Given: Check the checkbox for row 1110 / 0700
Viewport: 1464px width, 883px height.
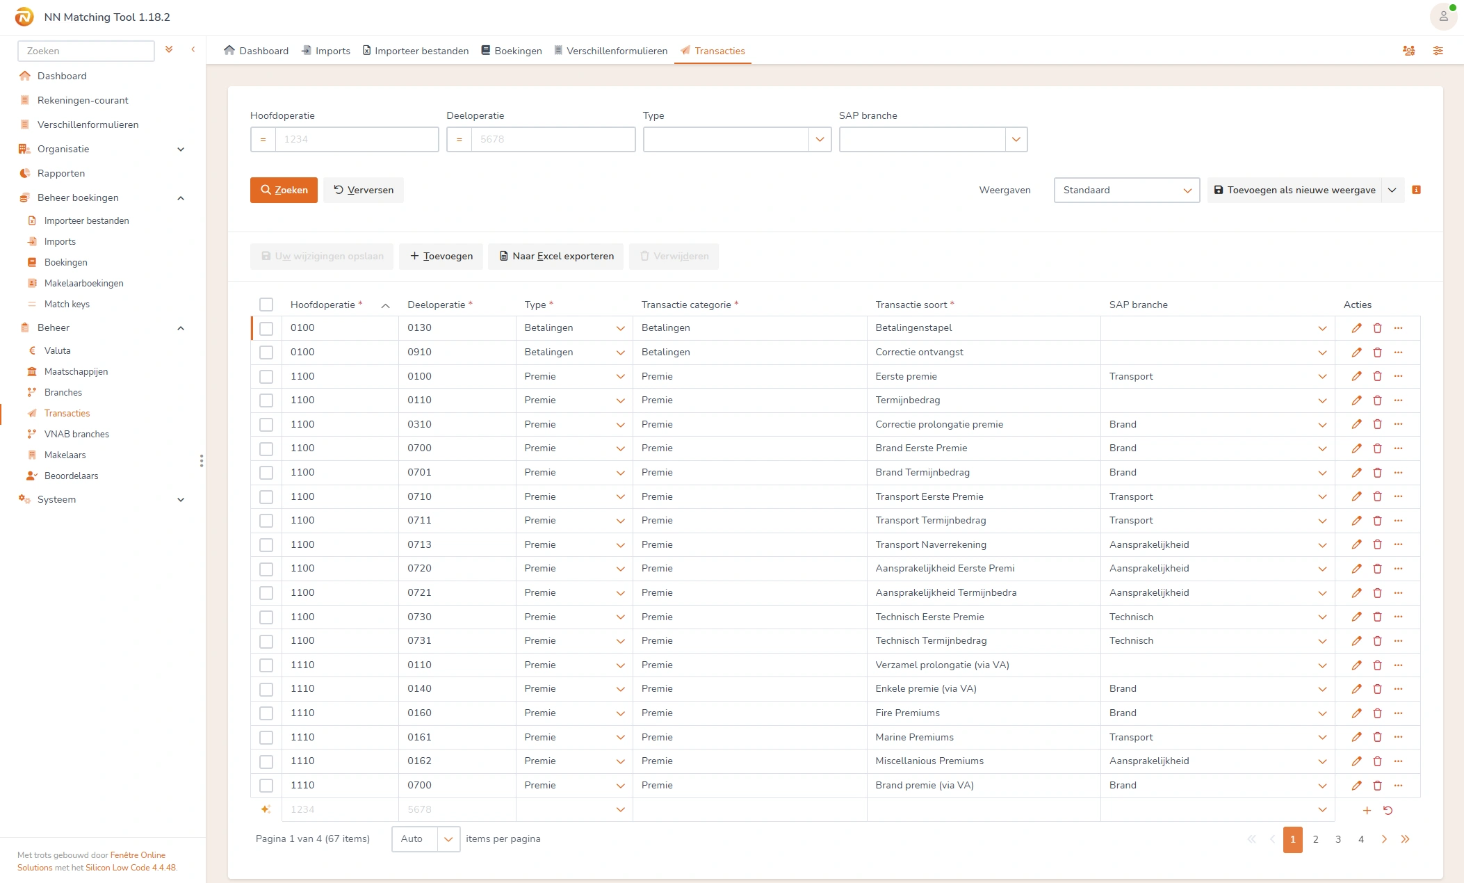Looking at the screenshot, I should [266, 786].
